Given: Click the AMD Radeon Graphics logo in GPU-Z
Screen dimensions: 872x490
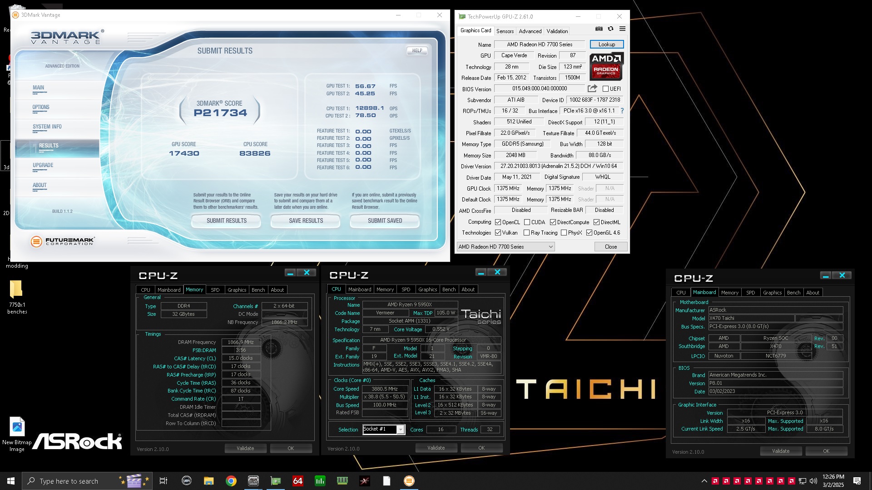Looking at the screenshot, I should pos(606,66).
